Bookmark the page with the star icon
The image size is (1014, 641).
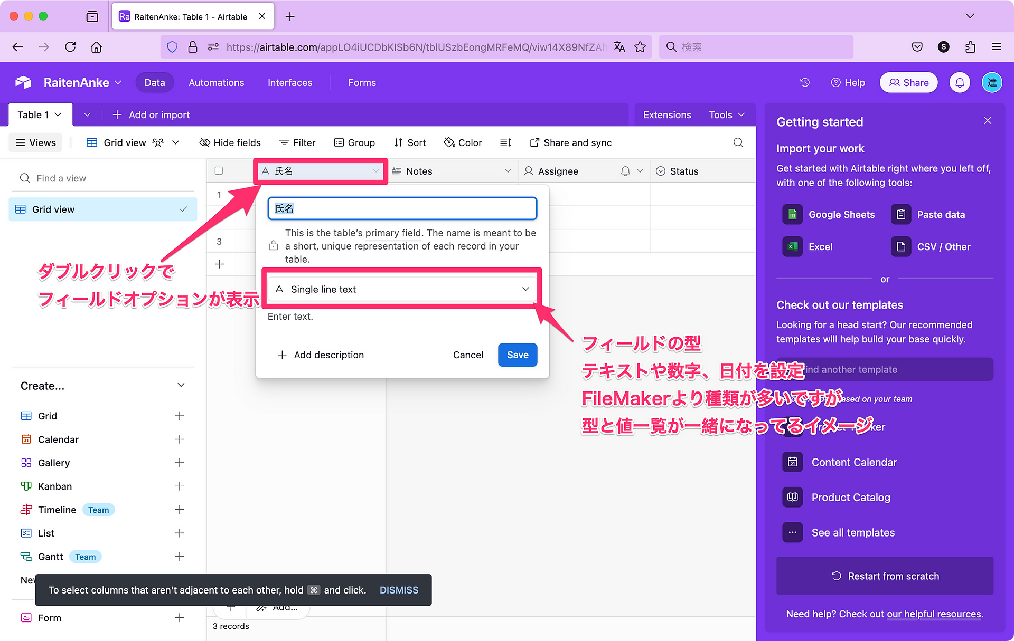640,47
